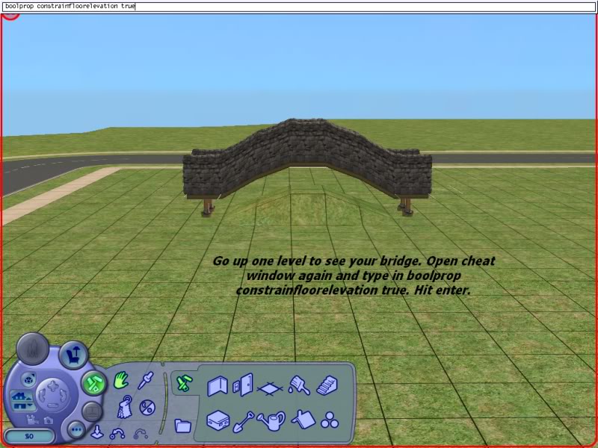Open the Staircases category
Viewport: 598px width, 448px height.
327,386
